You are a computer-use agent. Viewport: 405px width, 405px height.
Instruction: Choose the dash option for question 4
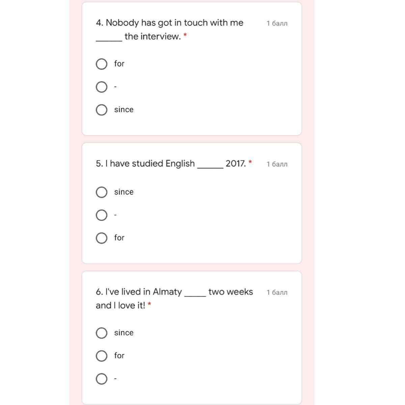[x=102, y=87]
